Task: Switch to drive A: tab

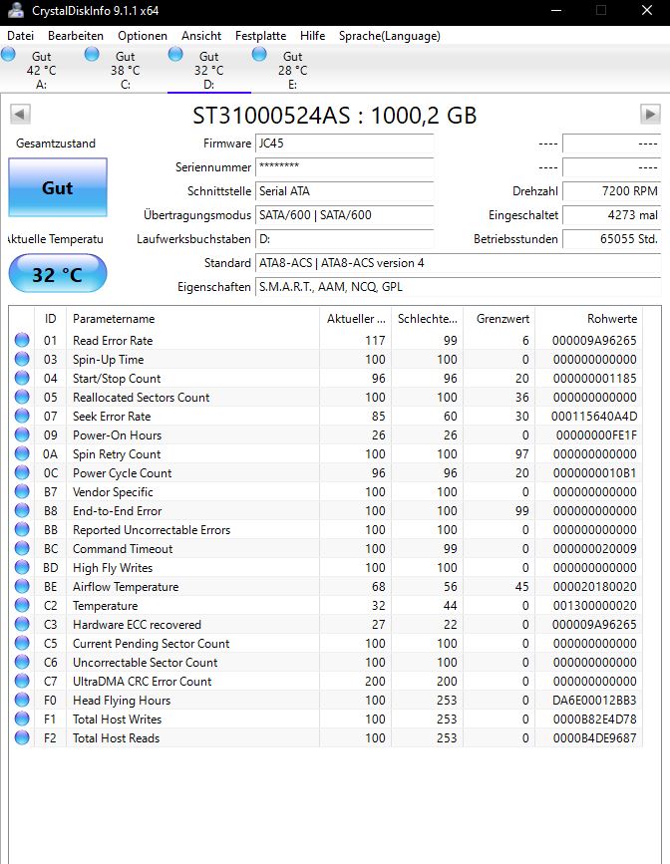Action: 41,70
